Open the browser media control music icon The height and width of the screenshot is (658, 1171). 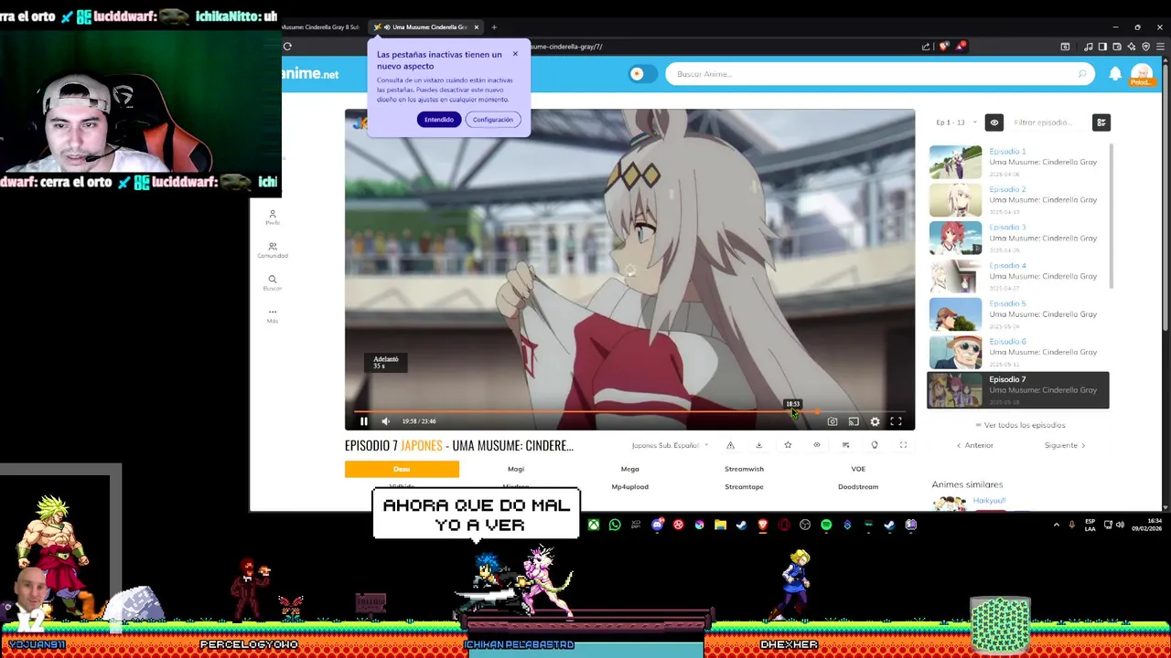1088,47
